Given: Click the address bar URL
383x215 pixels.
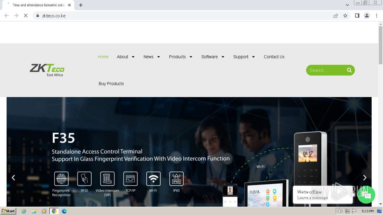Looking at the screenshot, I should coord(54,16).
